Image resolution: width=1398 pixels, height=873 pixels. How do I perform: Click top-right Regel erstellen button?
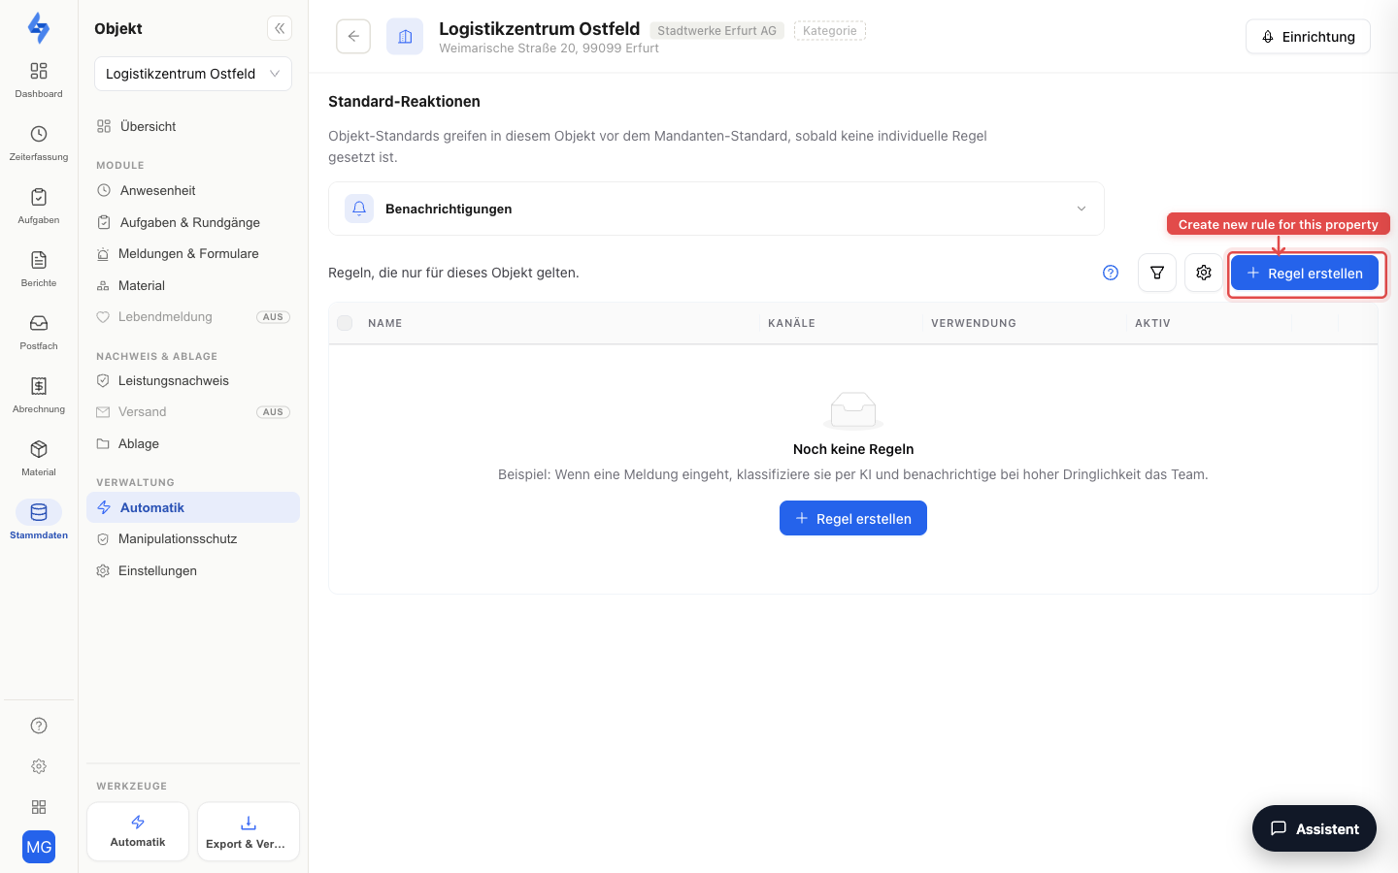click(1305, 274)
